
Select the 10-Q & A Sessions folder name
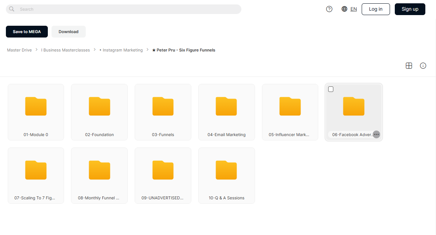coord(226,198)
